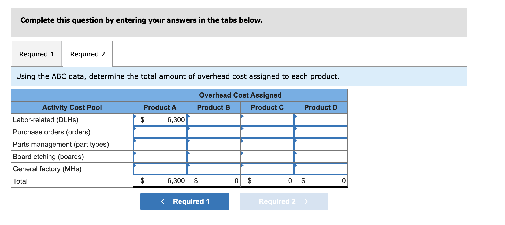505x225 pixels.
Task: Click the Required 2 forward navigation button
Action: [284, 201]
